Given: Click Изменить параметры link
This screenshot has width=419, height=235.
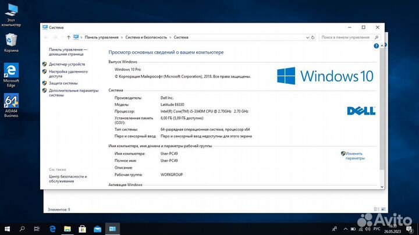Looking at the screenshot, I should click(x=355, y=156).
